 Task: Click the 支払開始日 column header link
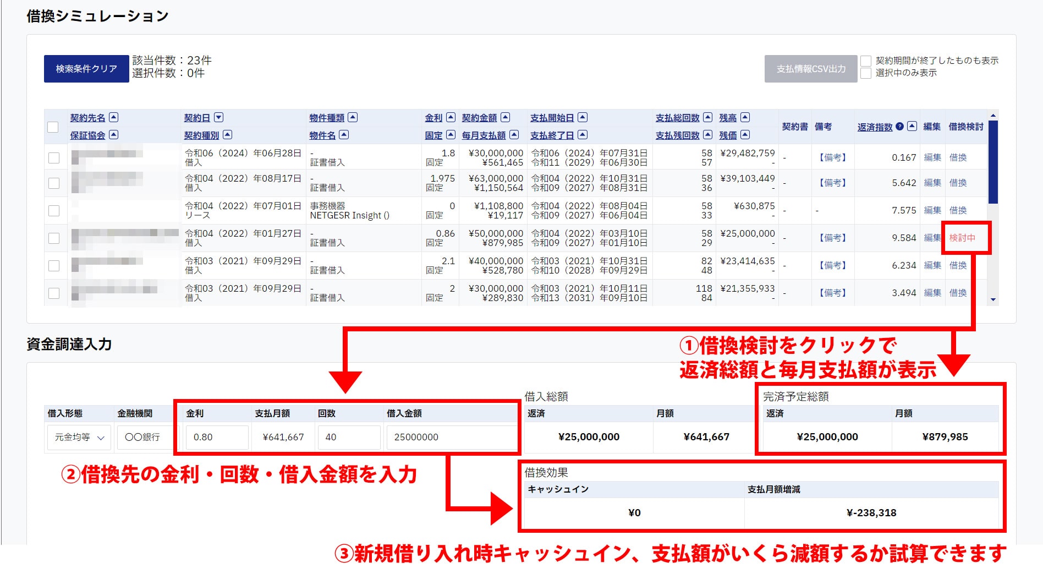(552, 118)
